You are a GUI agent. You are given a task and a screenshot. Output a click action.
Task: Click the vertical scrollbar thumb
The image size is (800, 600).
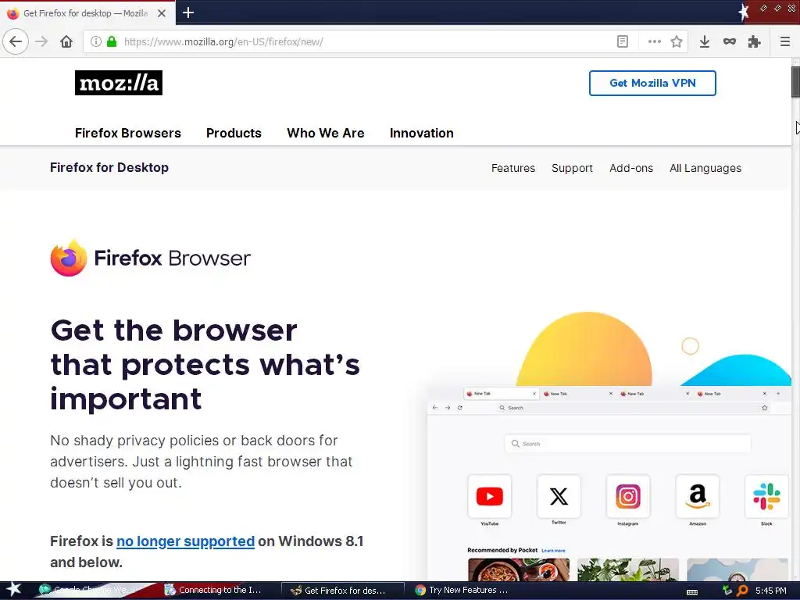point(795,81)
